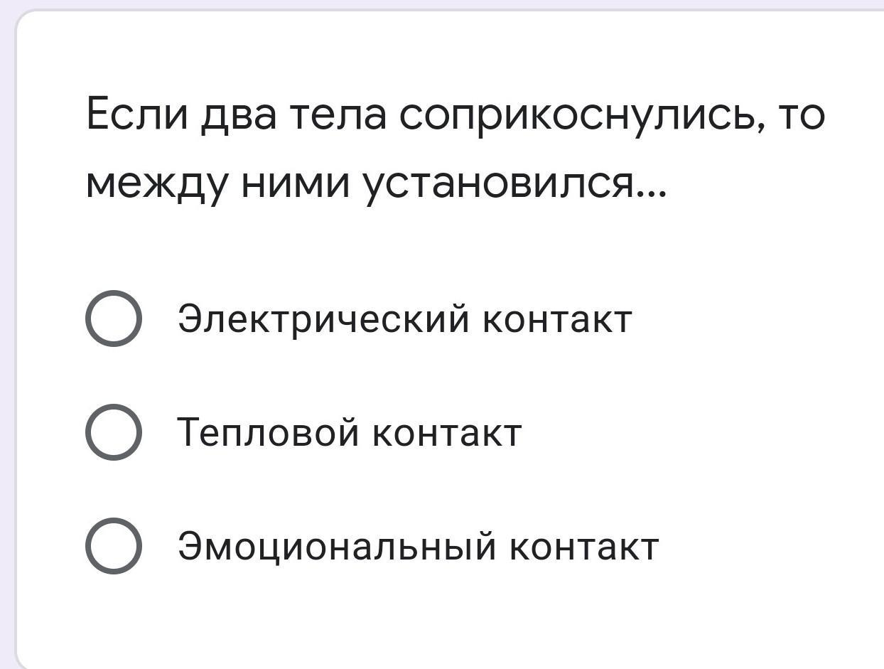Click "контакт" in the Тепловой option
The image size is (884, 669).
click(x=448, y=432)
